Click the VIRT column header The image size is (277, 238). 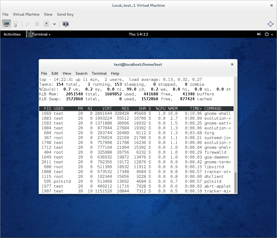107,109
